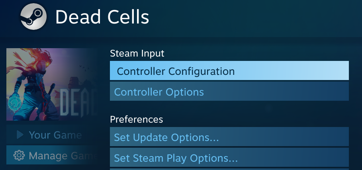
Task: Select the Your Game section
Action: (55, 135)
